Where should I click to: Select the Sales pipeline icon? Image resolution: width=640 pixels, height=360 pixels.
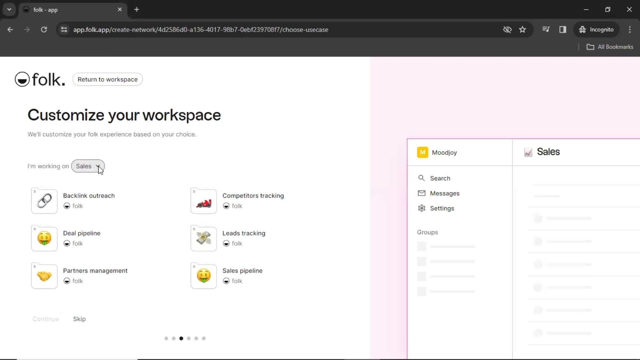[203, 276]
